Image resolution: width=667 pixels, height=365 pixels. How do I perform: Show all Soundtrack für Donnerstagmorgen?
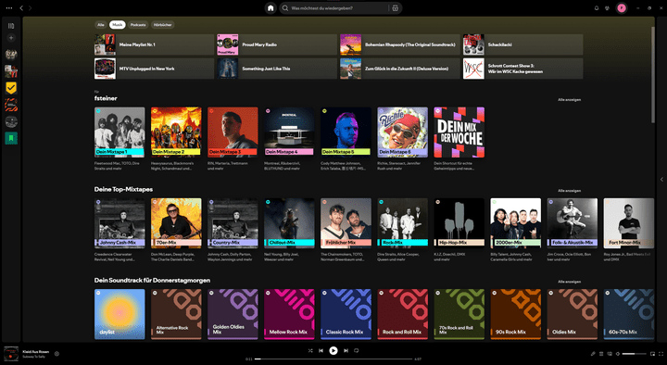click(569, 282)
